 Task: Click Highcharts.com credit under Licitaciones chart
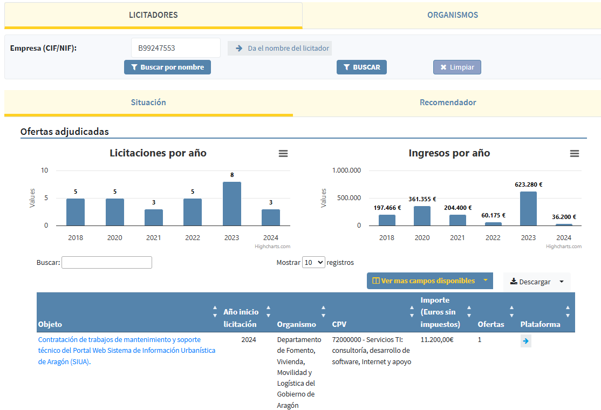point(272,247)
